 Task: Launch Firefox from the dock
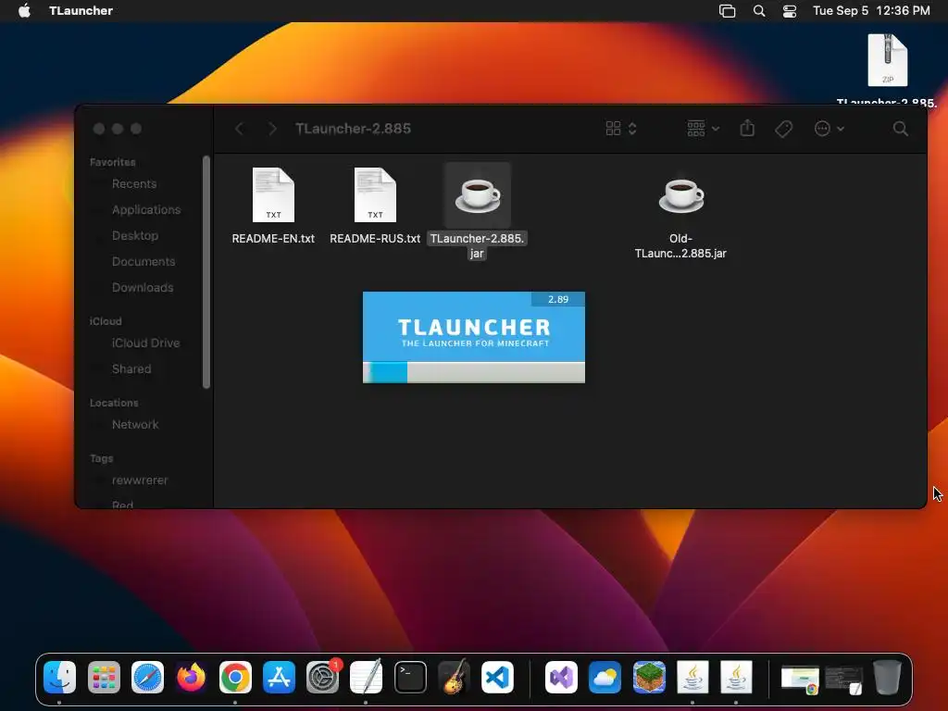pyautogui.click(x=191, y=677)
